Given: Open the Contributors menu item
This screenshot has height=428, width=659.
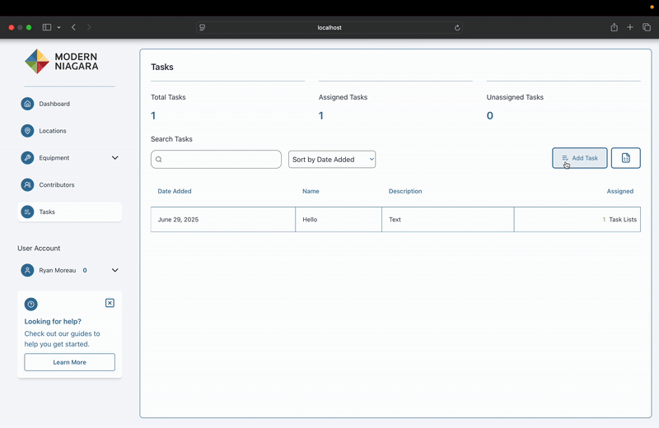Looking at the screenshot, I should coord(57,185).
